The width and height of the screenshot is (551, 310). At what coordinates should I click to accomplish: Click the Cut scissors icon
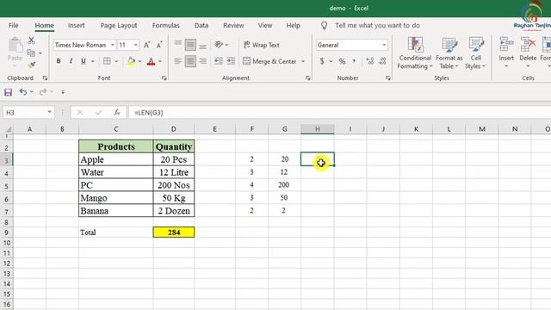click(31, 40)
